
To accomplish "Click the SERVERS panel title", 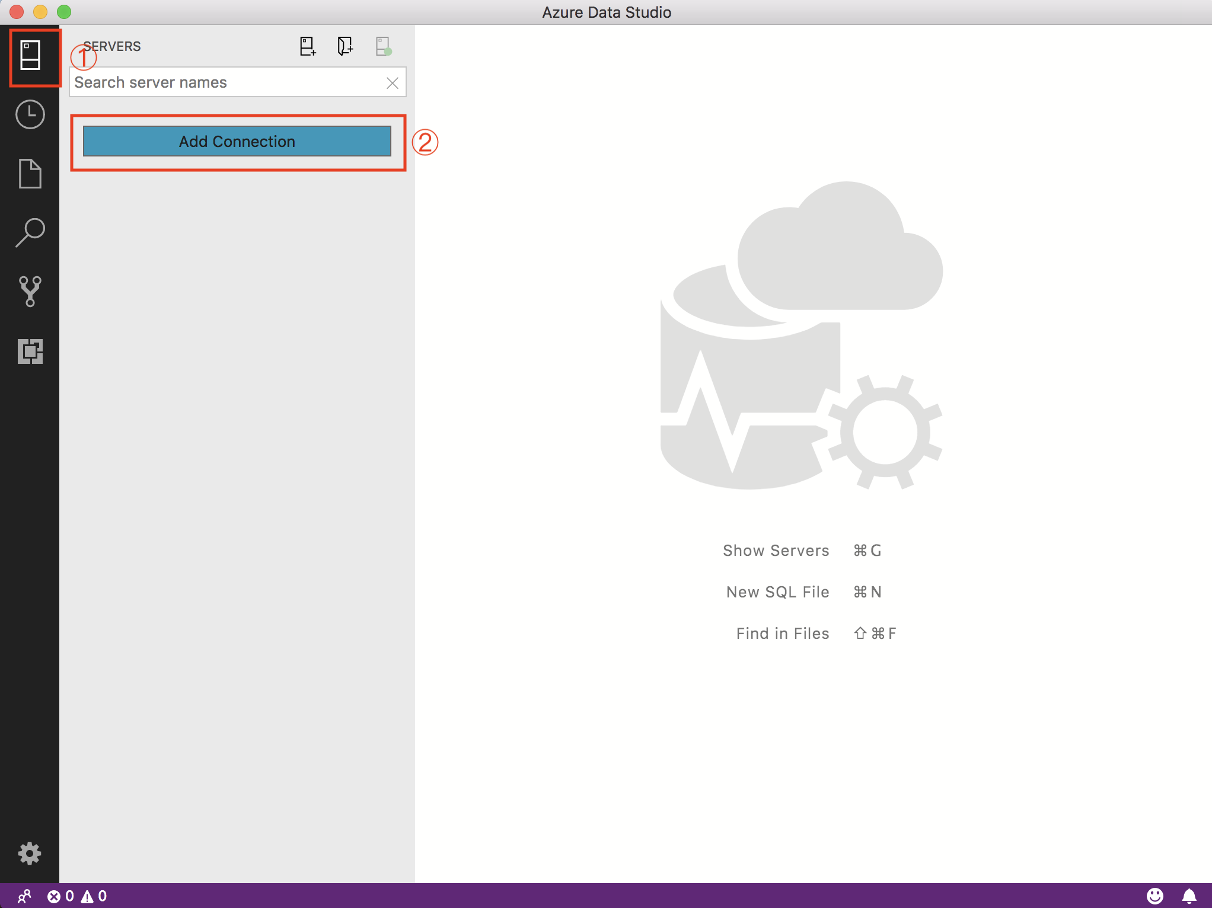I will point(112,46).
